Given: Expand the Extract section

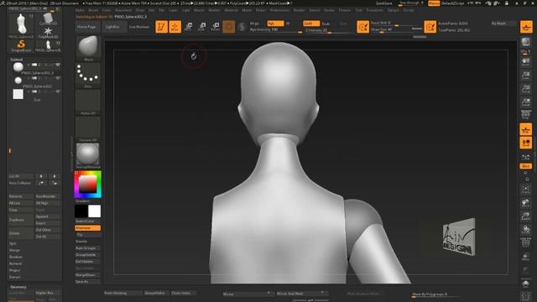Looking at the screenshot, I should coord(15,277).
